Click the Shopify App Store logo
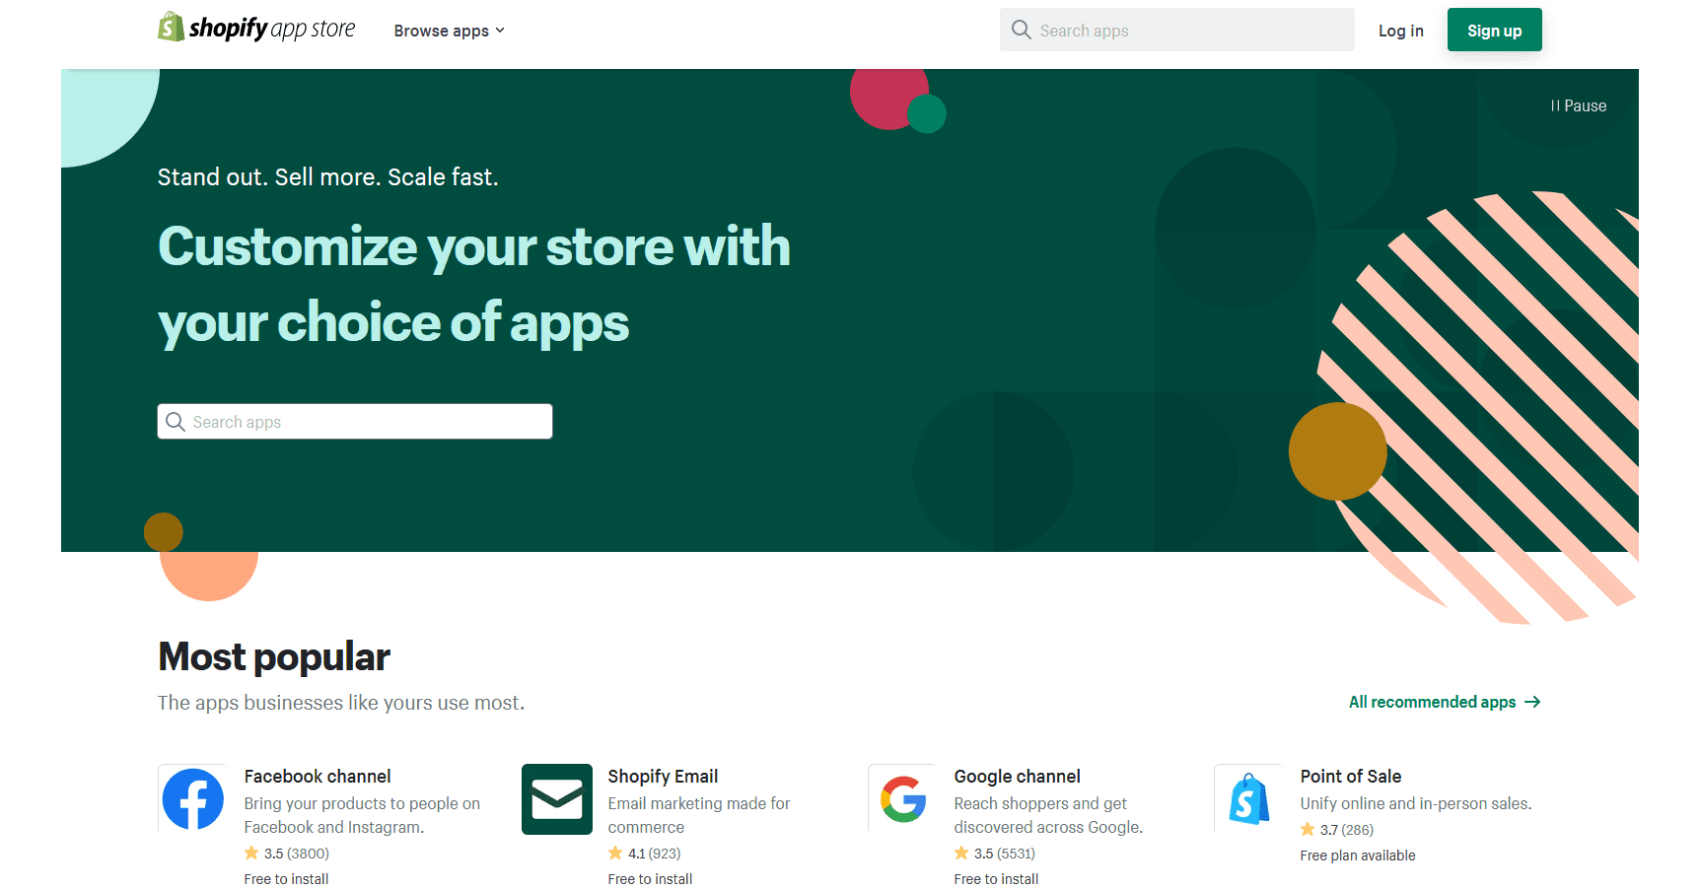 click(256, 28)
